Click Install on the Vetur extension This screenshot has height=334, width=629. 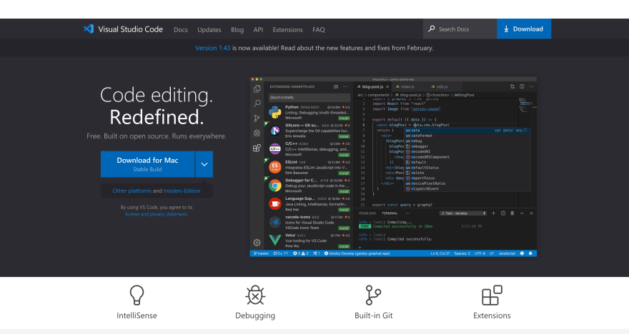pyautogui.click(x=344, y=246)
